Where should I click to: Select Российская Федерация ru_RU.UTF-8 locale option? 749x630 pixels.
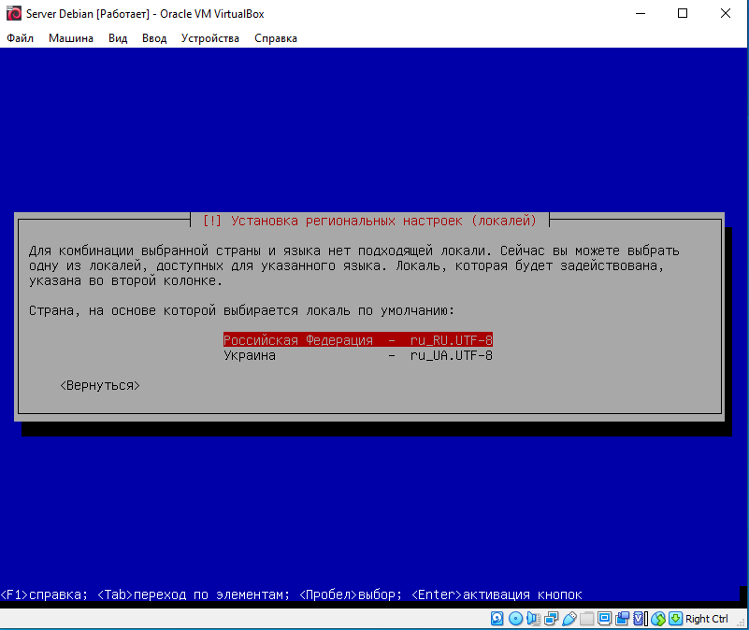[x=357, y=340]
